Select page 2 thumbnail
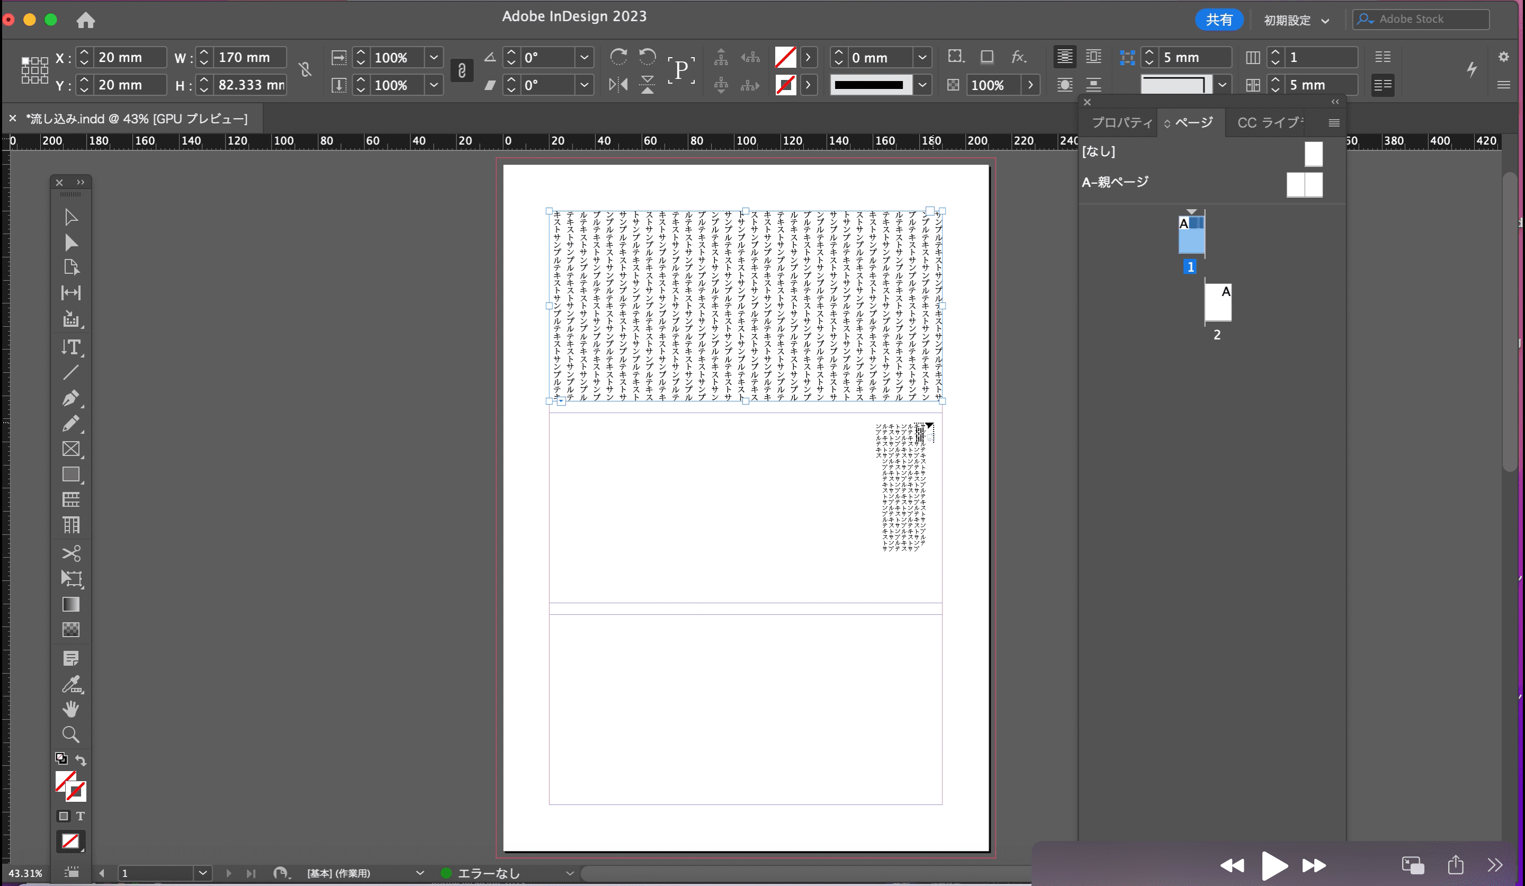Image resolution: width=1525 pixels, height=886 pixels. (1217, 302)
